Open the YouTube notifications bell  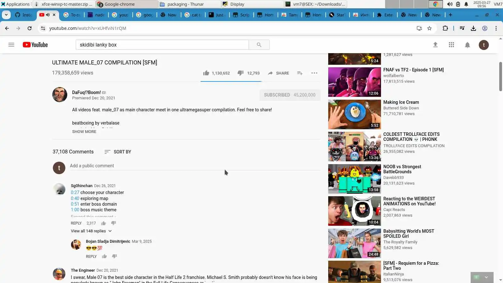[467, 45]
